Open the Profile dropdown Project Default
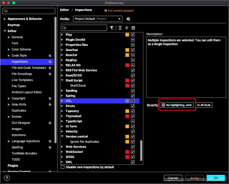This screenshot has height=184, width=229. [x=97, y=19]
